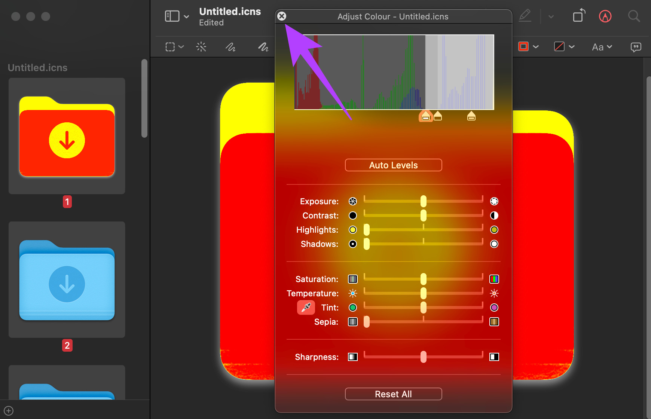The height and width of the screenshot is (419, 651).
Task: Click the Exposure slider handle
Action: coord(423,201)
